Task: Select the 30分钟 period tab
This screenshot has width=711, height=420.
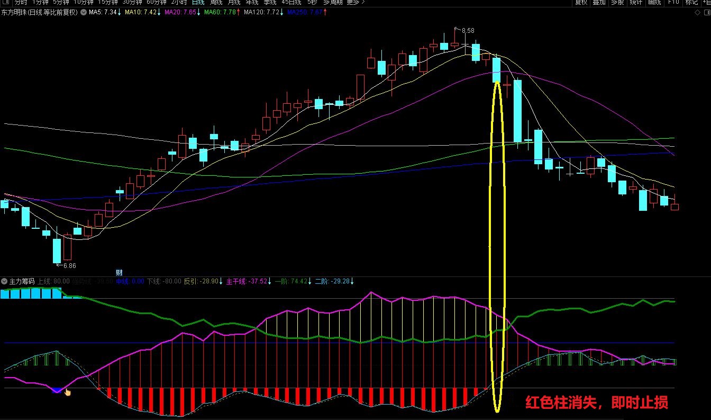Action: tap(132, 2)
